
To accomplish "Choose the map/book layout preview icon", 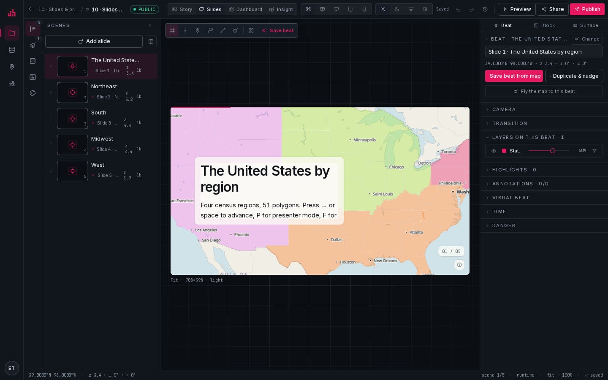I will [323, 9].
